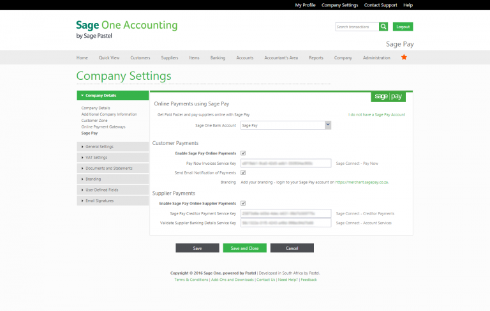Click Need Help? footer link
Screen dimensions: 490x311
click(288, 280)
